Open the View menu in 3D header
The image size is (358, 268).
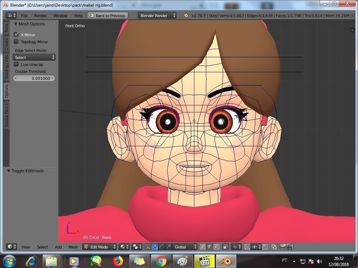pos(26,247)
